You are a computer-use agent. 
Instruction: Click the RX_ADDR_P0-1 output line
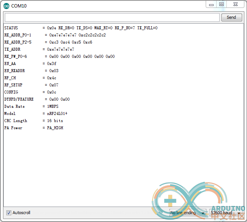pos(55,35)
